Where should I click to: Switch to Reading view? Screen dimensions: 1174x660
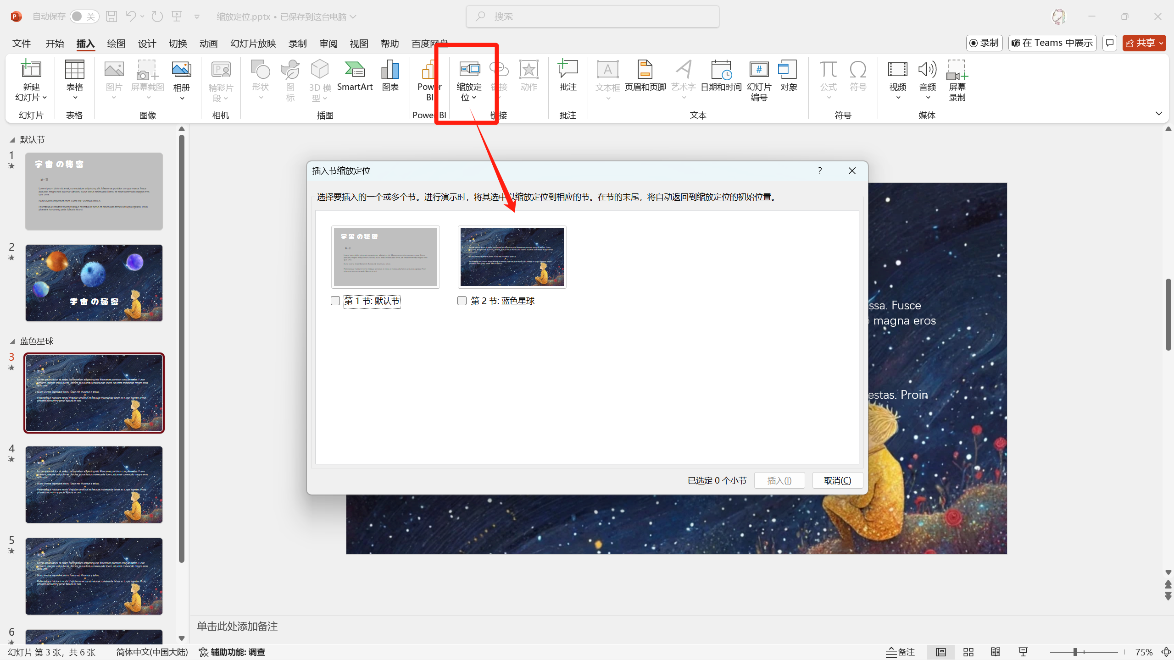(996, 652)
